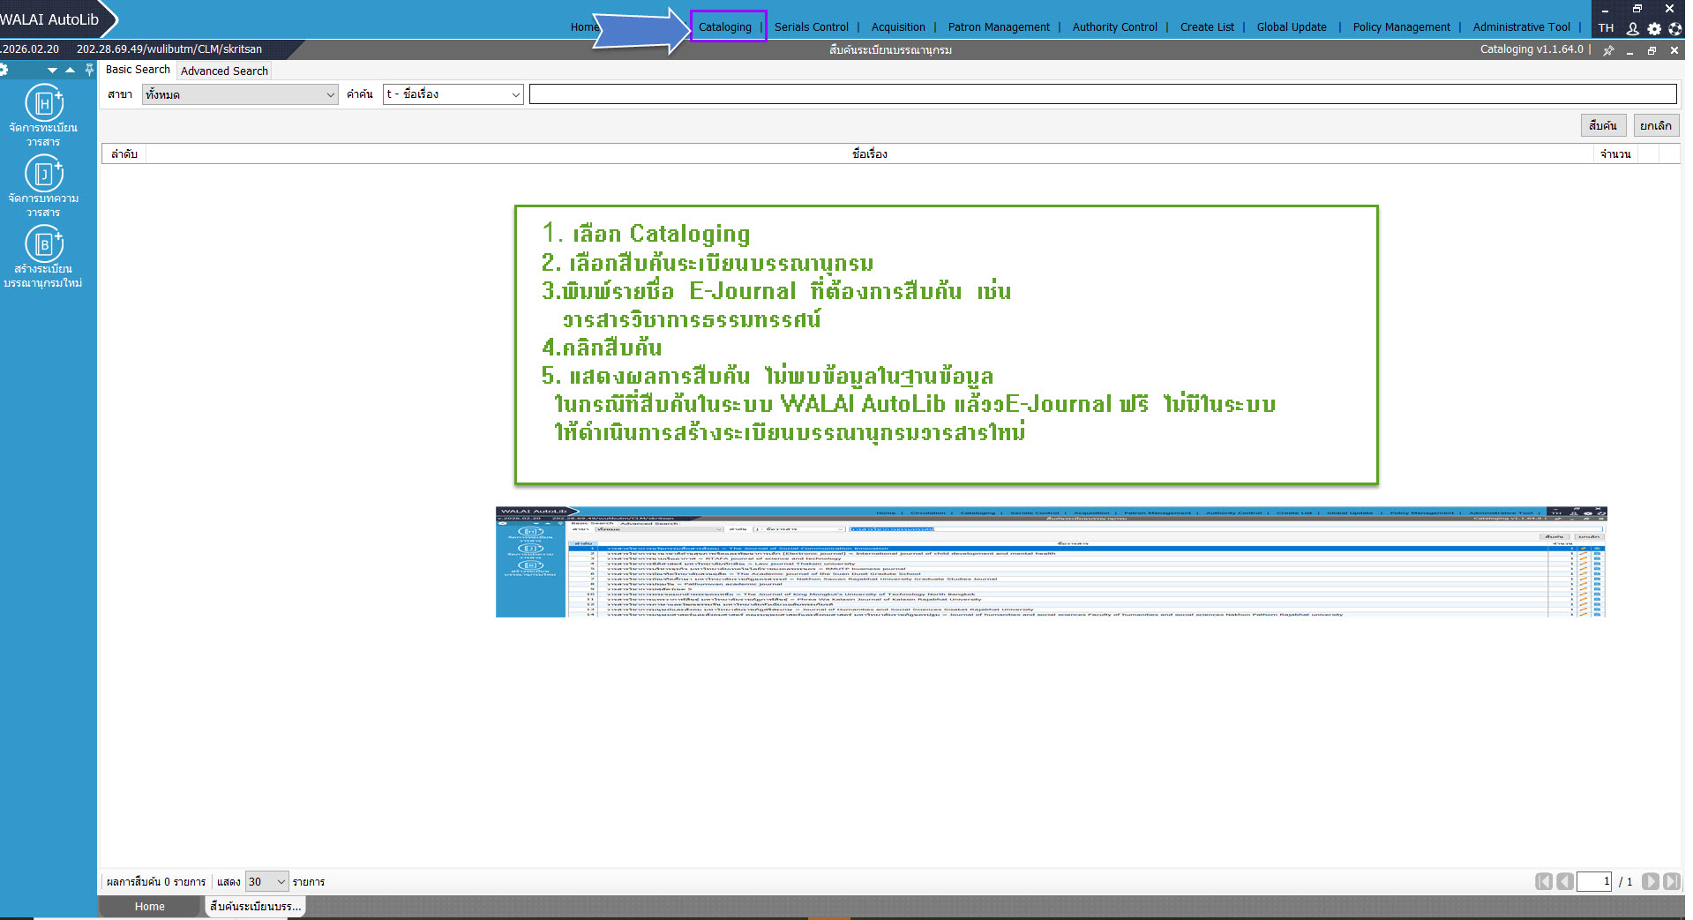Screen dimensions: 1693x920
Task: Open the Administrative Tool menu
Action: (1522, 27)
